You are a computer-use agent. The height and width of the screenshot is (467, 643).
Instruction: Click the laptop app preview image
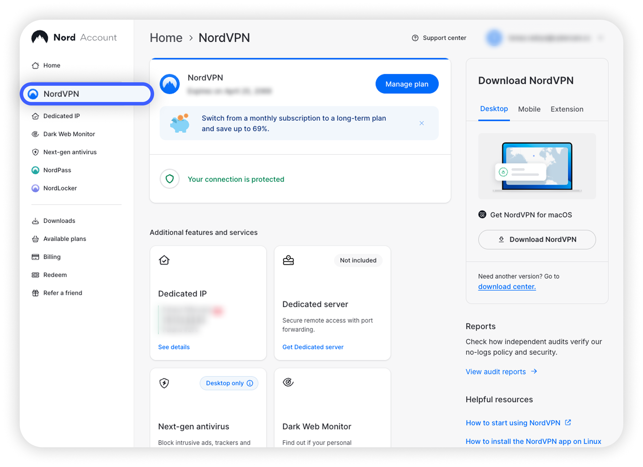pyautogui.click(x=537, y=166)
